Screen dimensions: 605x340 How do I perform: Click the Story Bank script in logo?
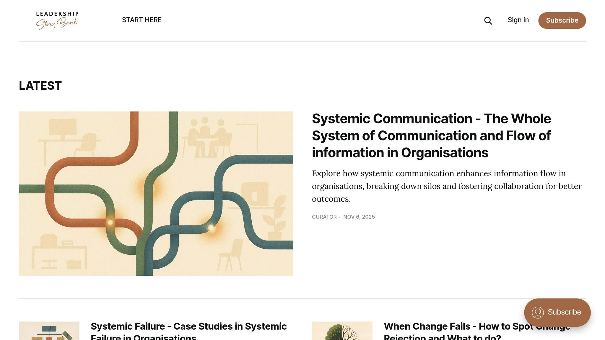[x=57, y=23]
